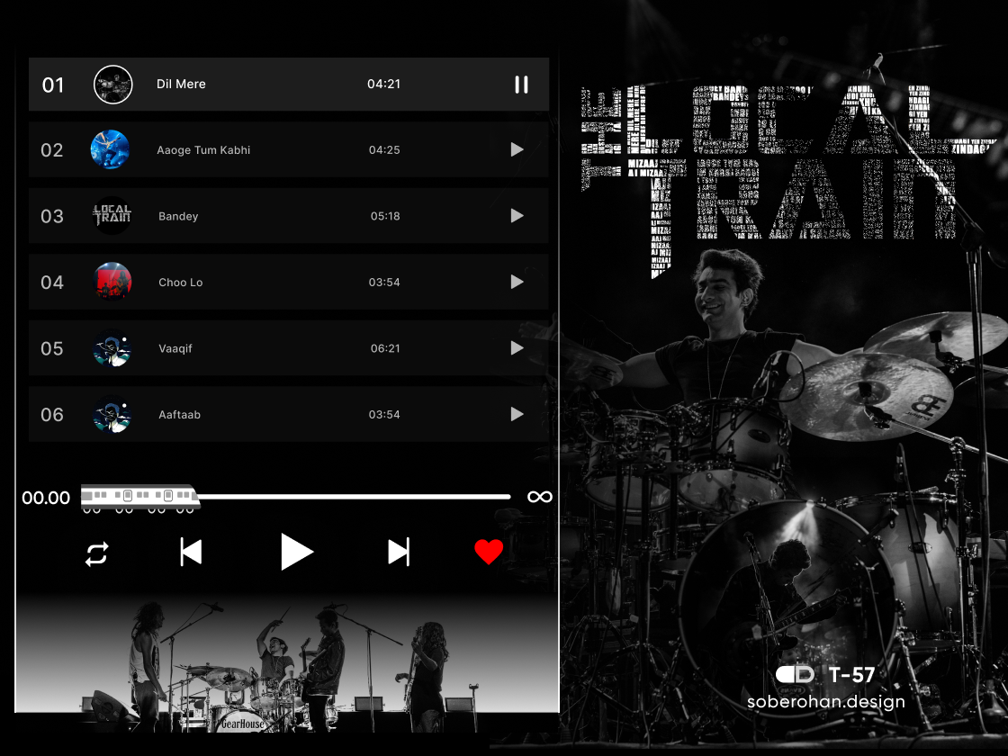Open Dil Mere album thumbnail
The height and width of the screenshot is (756, 1008).
113,85
